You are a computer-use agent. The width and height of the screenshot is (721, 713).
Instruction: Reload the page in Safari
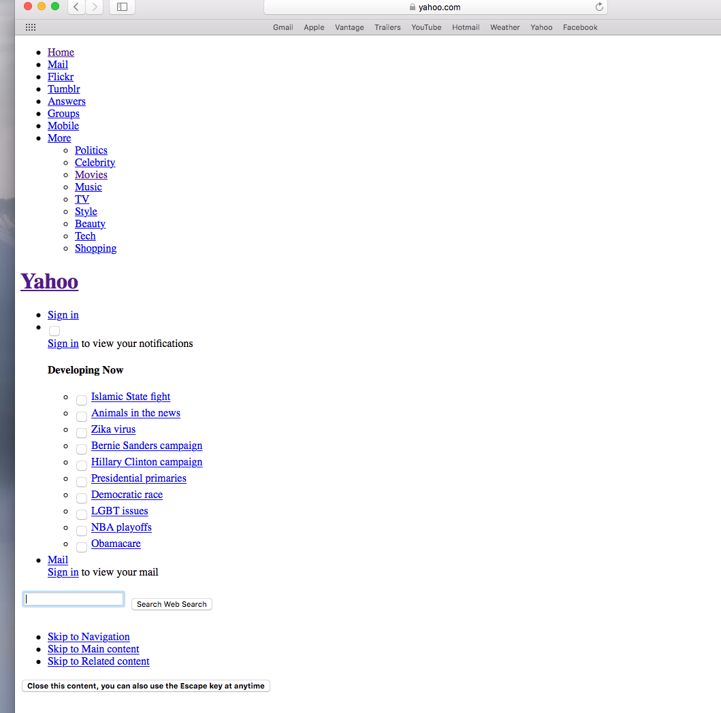[x=599, y=7]
